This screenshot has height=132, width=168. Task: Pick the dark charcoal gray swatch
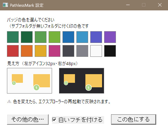click(68, 51)
